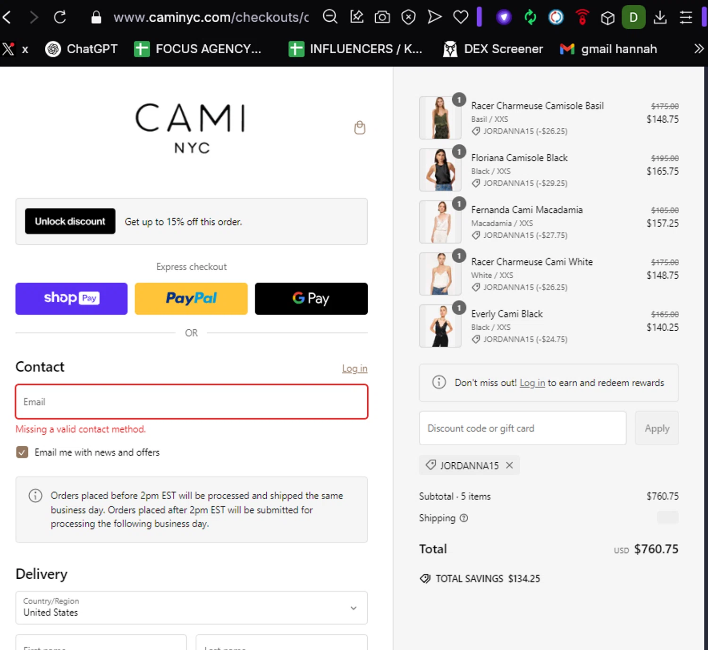Image resolution: width=708 pixels, height=650 pixels.
Task: Click the Log in link beside Contact
Action: coord(354,368)
